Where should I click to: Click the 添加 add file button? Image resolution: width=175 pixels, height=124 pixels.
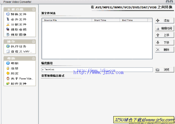164,21
